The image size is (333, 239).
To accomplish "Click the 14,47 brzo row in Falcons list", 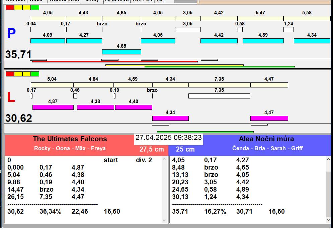I will point(46,189).
